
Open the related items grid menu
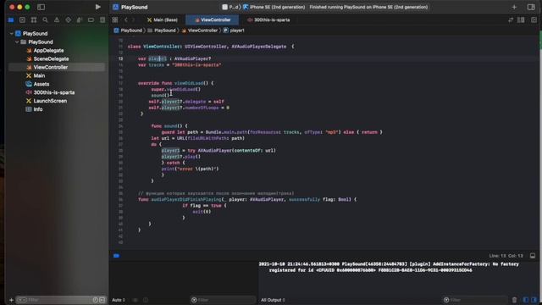[115, 20]
